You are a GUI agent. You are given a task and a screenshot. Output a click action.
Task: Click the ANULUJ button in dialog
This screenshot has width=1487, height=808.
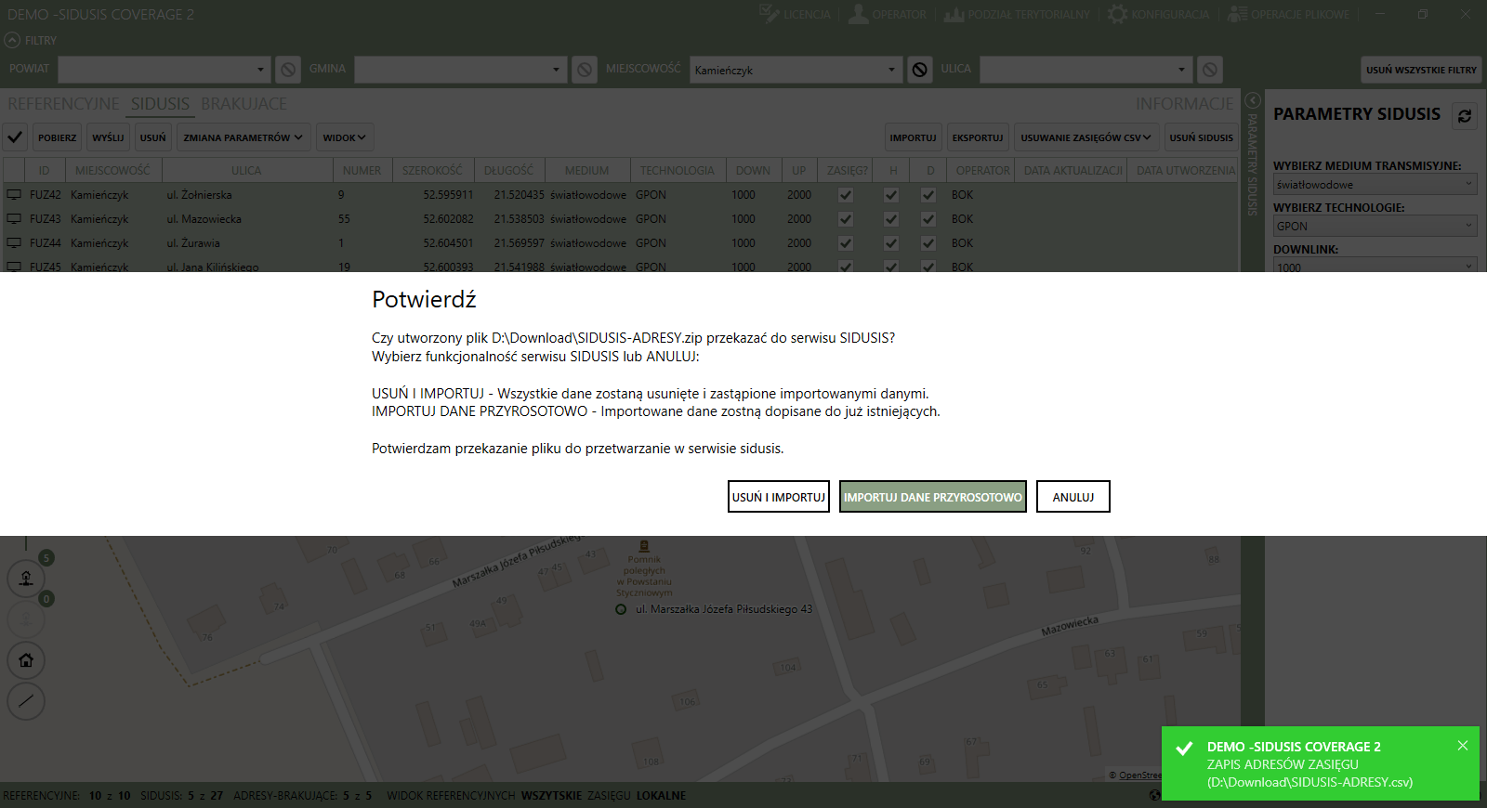point(1072,497)
